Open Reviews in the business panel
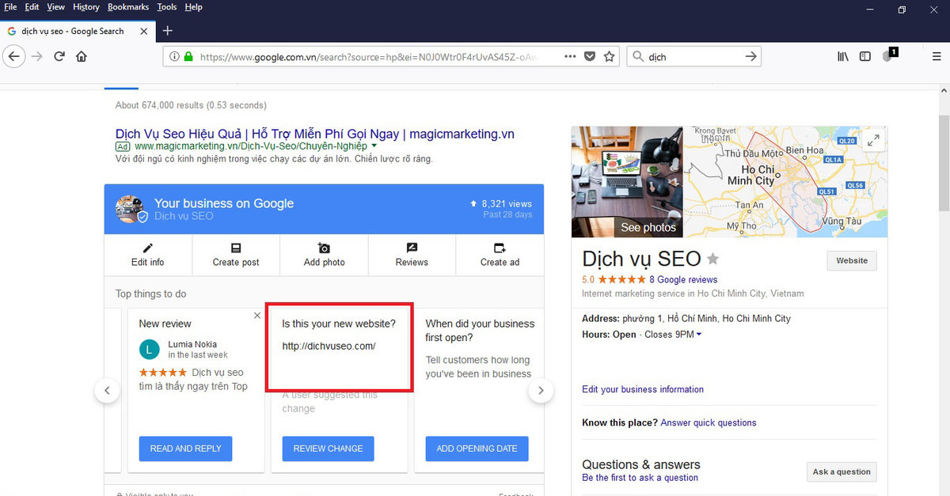Image resolution: width=950 pixels, height=496 pixels. click(412, 254)
